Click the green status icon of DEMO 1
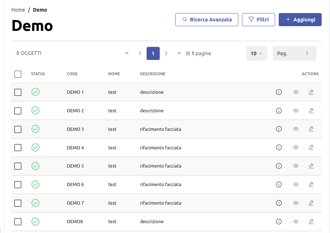Screen dimensions: 330x233 click(x=35, y=92)
